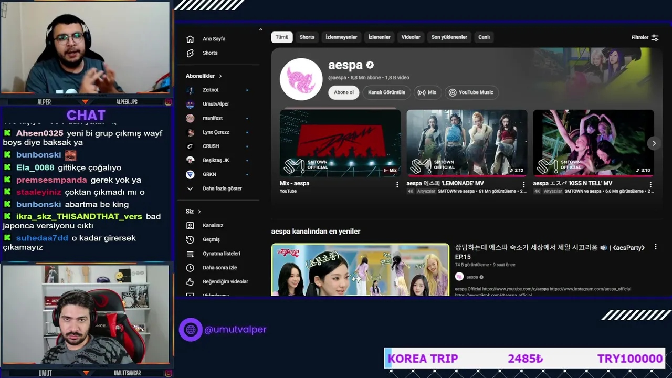Viewport: 672px width, 378px height.
Task: Select the Videolar filter chip
Action: pos(411,37)
